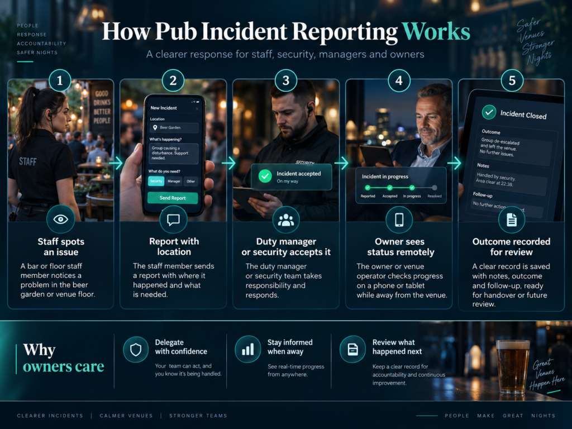This screenshot has width=572, height=429.
Task: Click the How Pub Incident Reporting Works title
Action: (285, 31)
